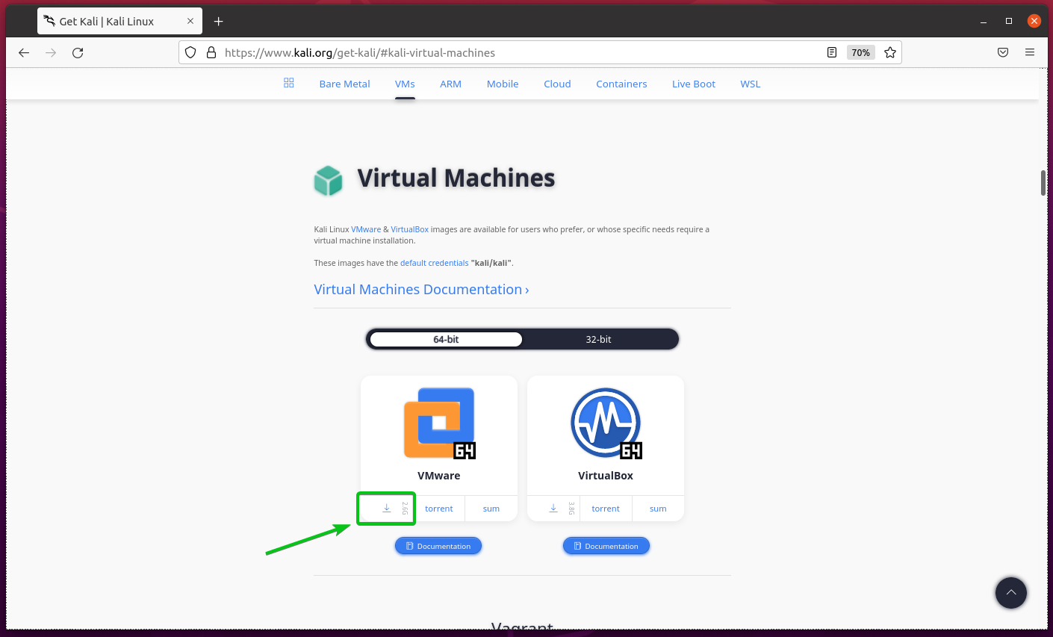
Task: Click the VMware torrent link
Action: pyautogui.click(x=439, y=509)
